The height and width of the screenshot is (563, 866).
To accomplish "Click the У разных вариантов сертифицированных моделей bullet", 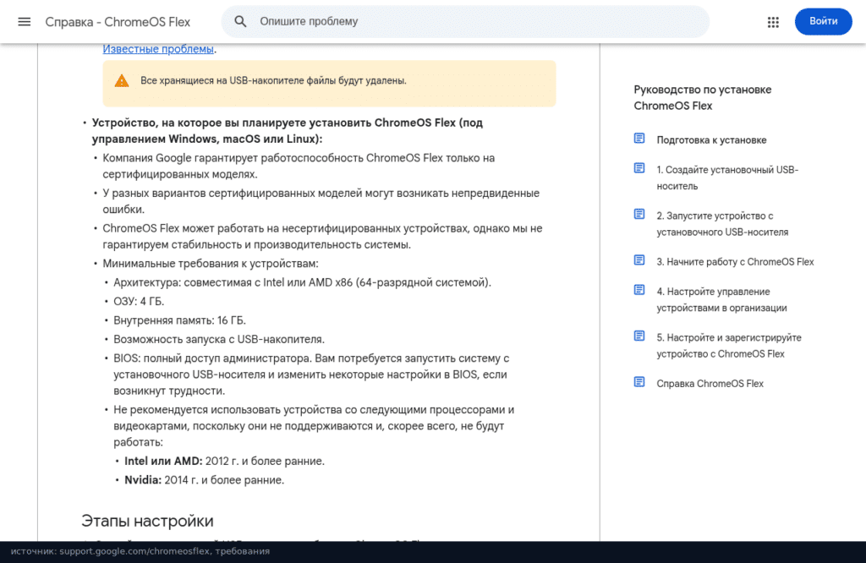I will tap(321, 201).
